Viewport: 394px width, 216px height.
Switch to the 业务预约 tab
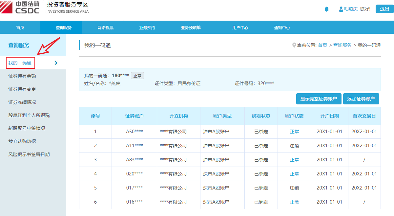[x=147, y=28]
